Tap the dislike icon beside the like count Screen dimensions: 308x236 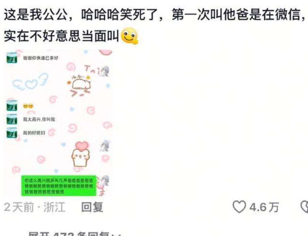pos(304,207)
